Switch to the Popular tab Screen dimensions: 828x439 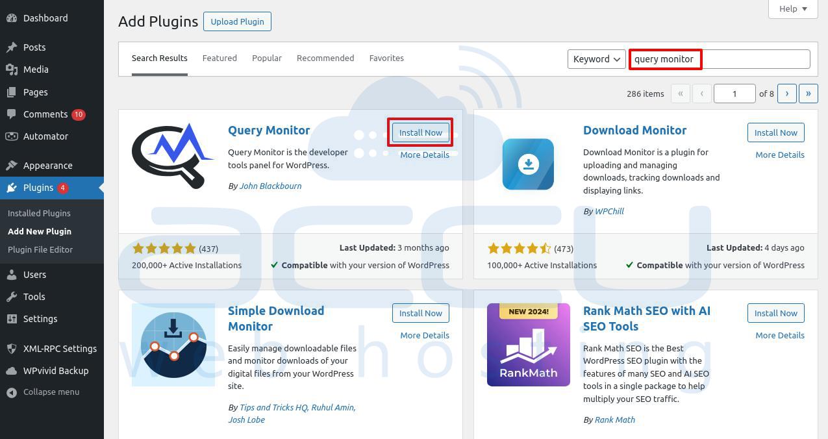tap(267, 58)
